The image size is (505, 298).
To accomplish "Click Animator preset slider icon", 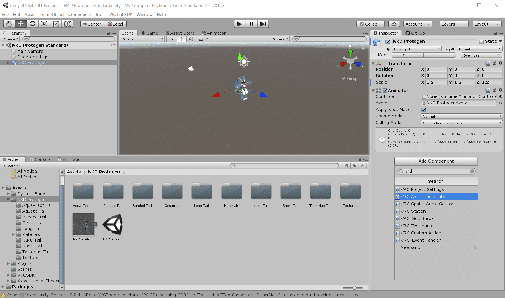I will 494,90.
